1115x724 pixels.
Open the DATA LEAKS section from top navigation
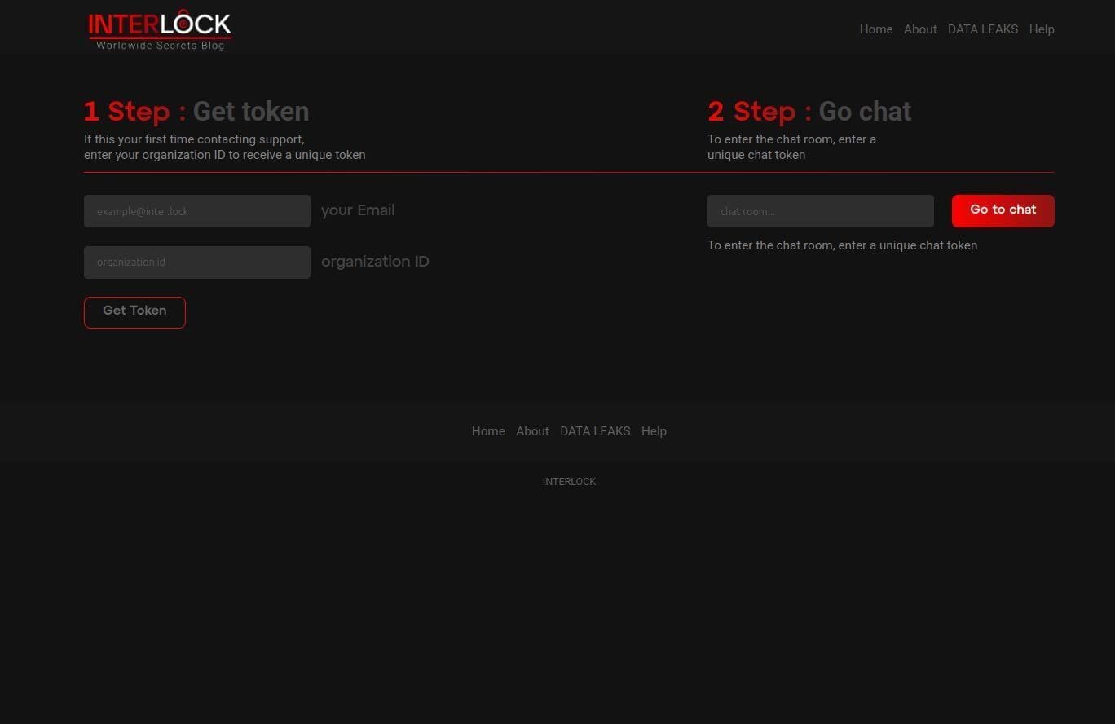pyautogui.click(x=982, y=29)
